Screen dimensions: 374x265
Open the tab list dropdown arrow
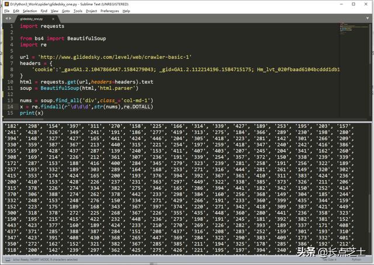coord(368,18)
